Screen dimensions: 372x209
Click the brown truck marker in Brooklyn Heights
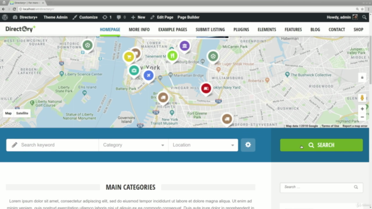(x=163, y=98)
